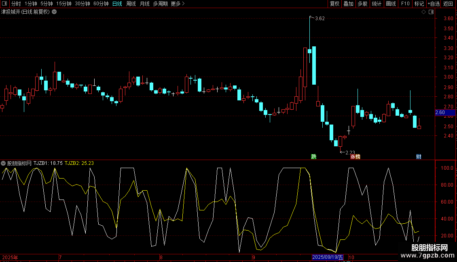
Task: Select the 日线 daily chart tab
Action: [x=117, y=4]
